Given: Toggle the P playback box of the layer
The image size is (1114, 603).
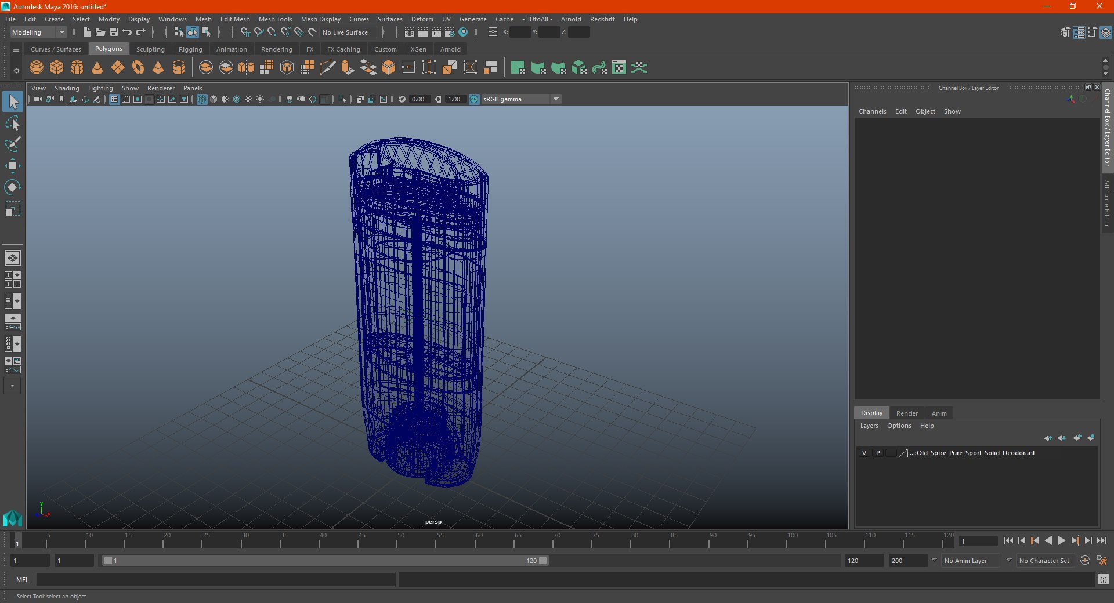Looking at the screenshot, I should click(878, 453).
